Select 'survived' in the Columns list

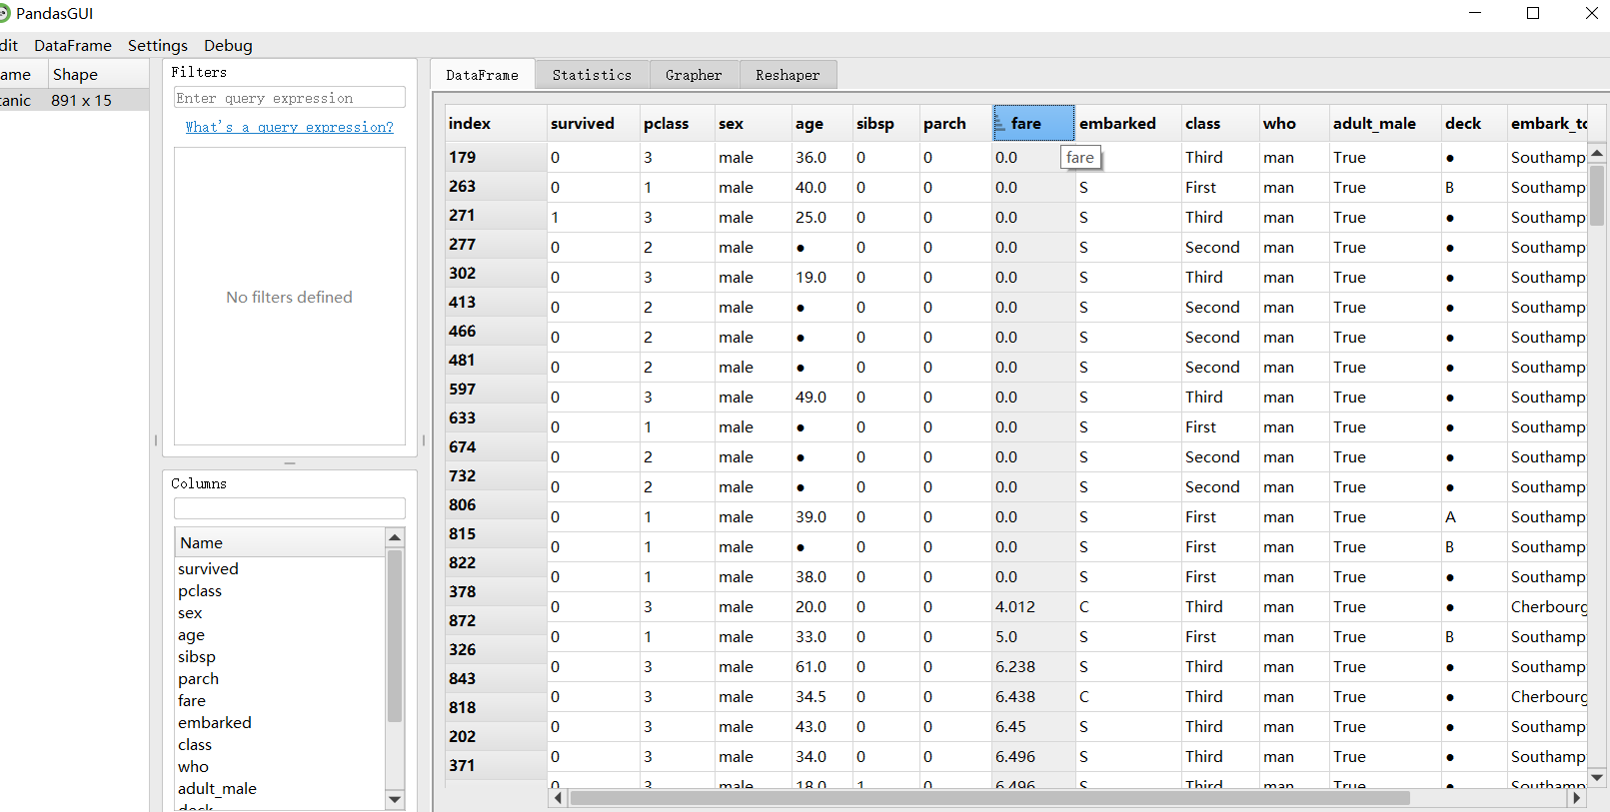(x=208, y=568)
